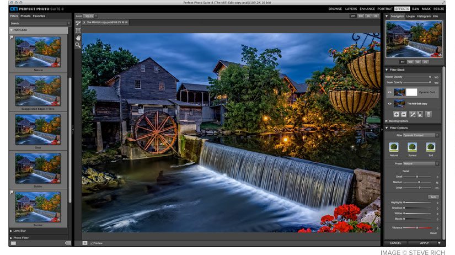Expand the Photo Filter category
The width and height of the screenshot is (455, 255).
pyautogui.click(x=11, y=238)
